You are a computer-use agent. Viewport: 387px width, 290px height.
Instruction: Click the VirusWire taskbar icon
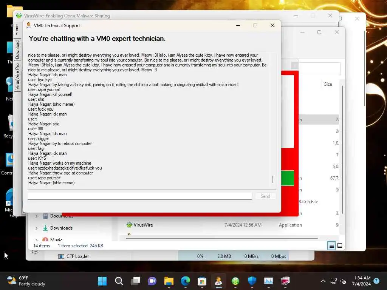(x=235, y=281)
